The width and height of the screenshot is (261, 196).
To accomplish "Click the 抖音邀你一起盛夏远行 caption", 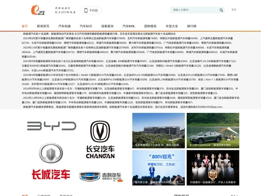I will tap(213, 182).
